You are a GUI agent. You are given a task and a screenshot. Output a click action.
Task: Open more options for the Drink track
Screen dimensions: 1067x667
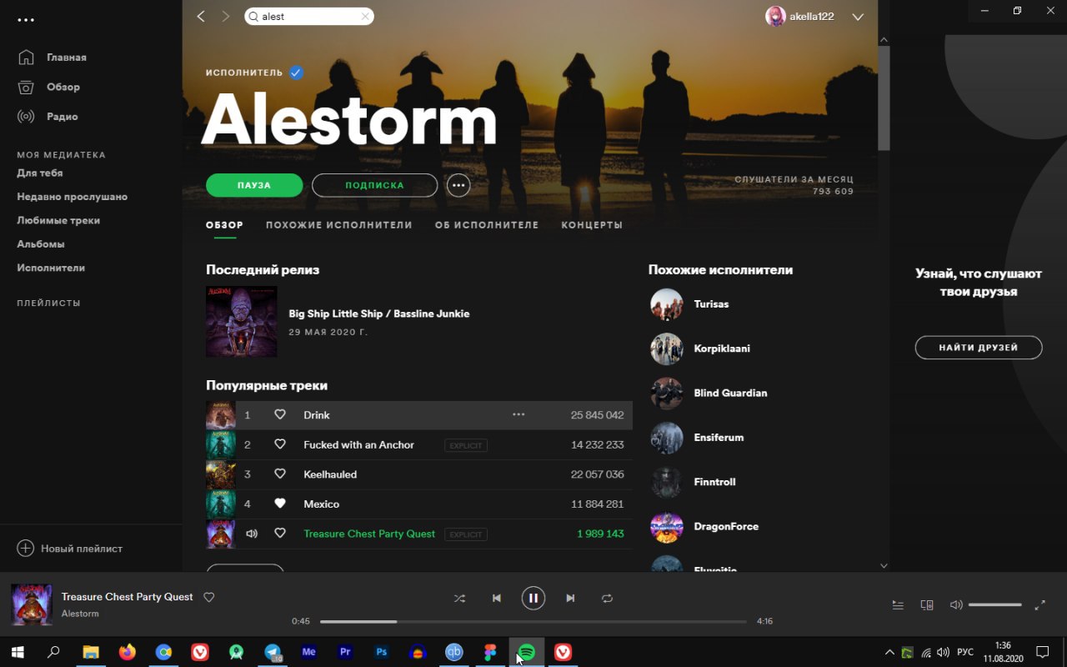[518, 415]
